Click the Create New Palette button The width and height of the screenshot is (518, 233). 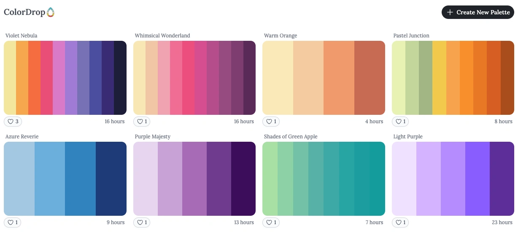point(478,12)
